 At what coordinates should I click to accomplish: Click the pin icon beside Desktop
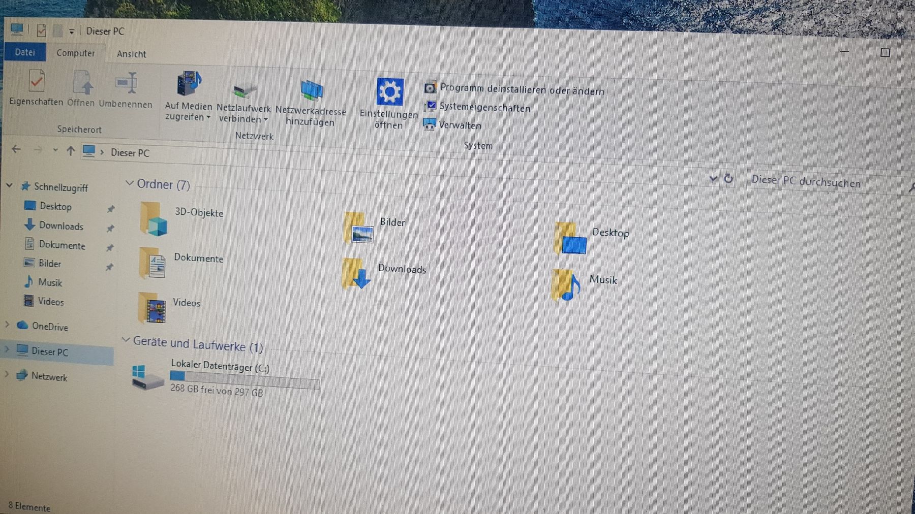pos(110,209)
